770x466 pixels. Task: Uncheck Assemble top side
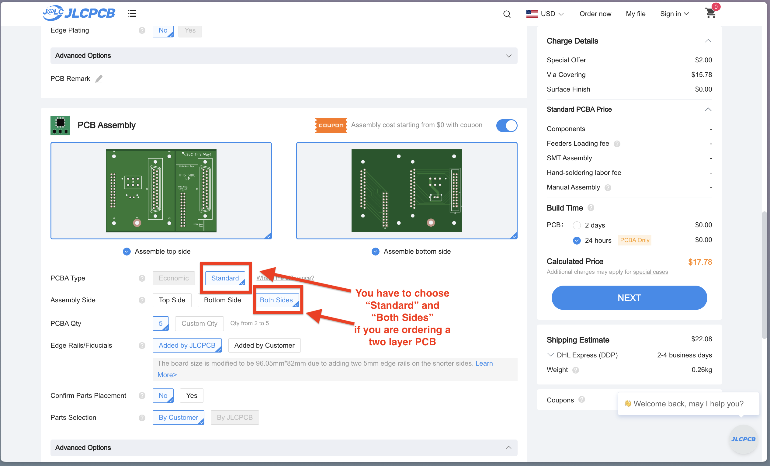click(127, 251)
